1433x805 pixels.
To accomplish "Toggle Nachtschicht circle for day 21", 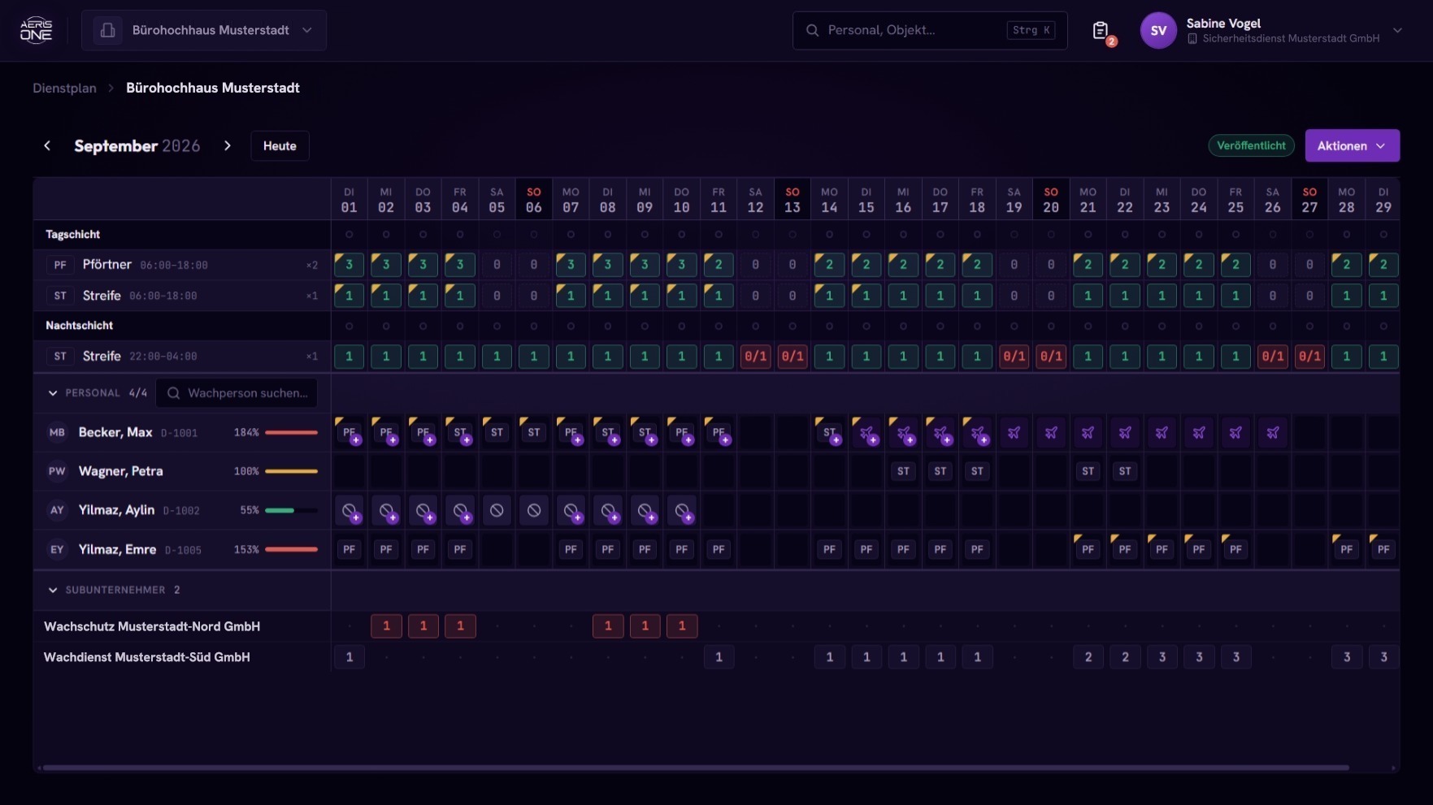I will tap(1088, 326).
